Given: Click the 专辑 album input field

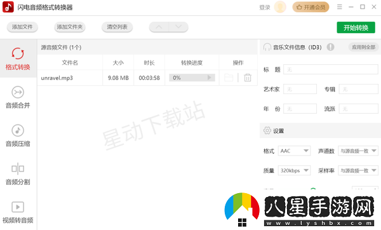Looking at the screenshot, I should (x=358, y=89).
